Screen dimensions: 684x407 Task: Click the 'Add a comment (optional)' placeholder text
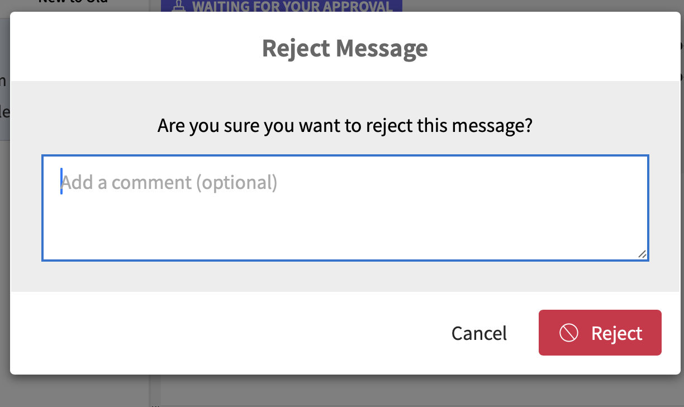[x=169, y=182]
